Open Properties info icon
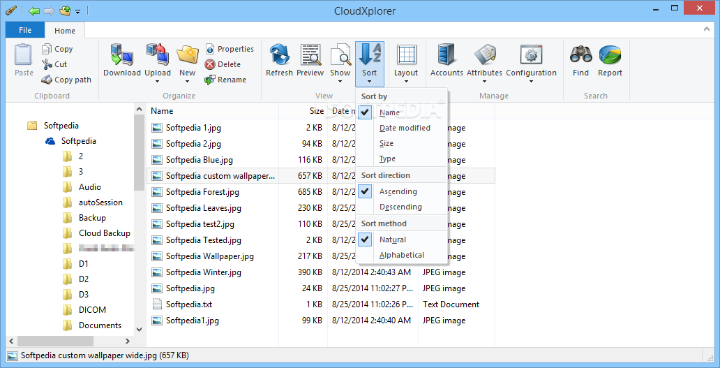Screen dimensions: 720x368 (x=210, y=49)
